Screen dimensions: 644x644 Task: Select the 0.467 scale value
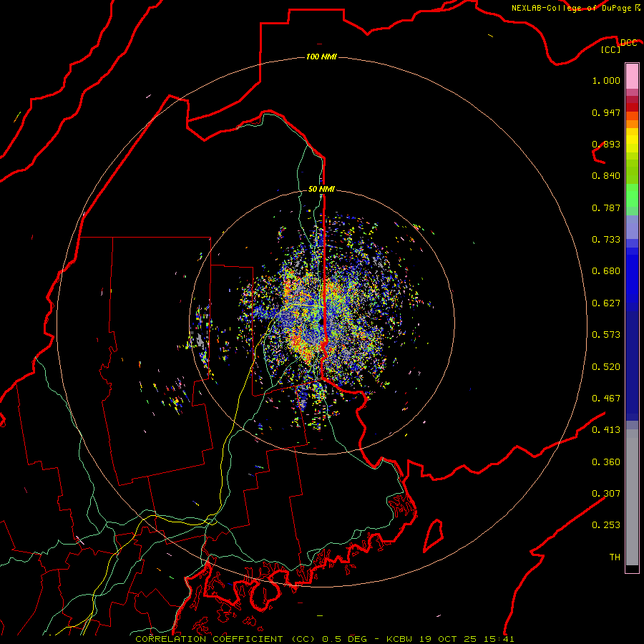606,399
